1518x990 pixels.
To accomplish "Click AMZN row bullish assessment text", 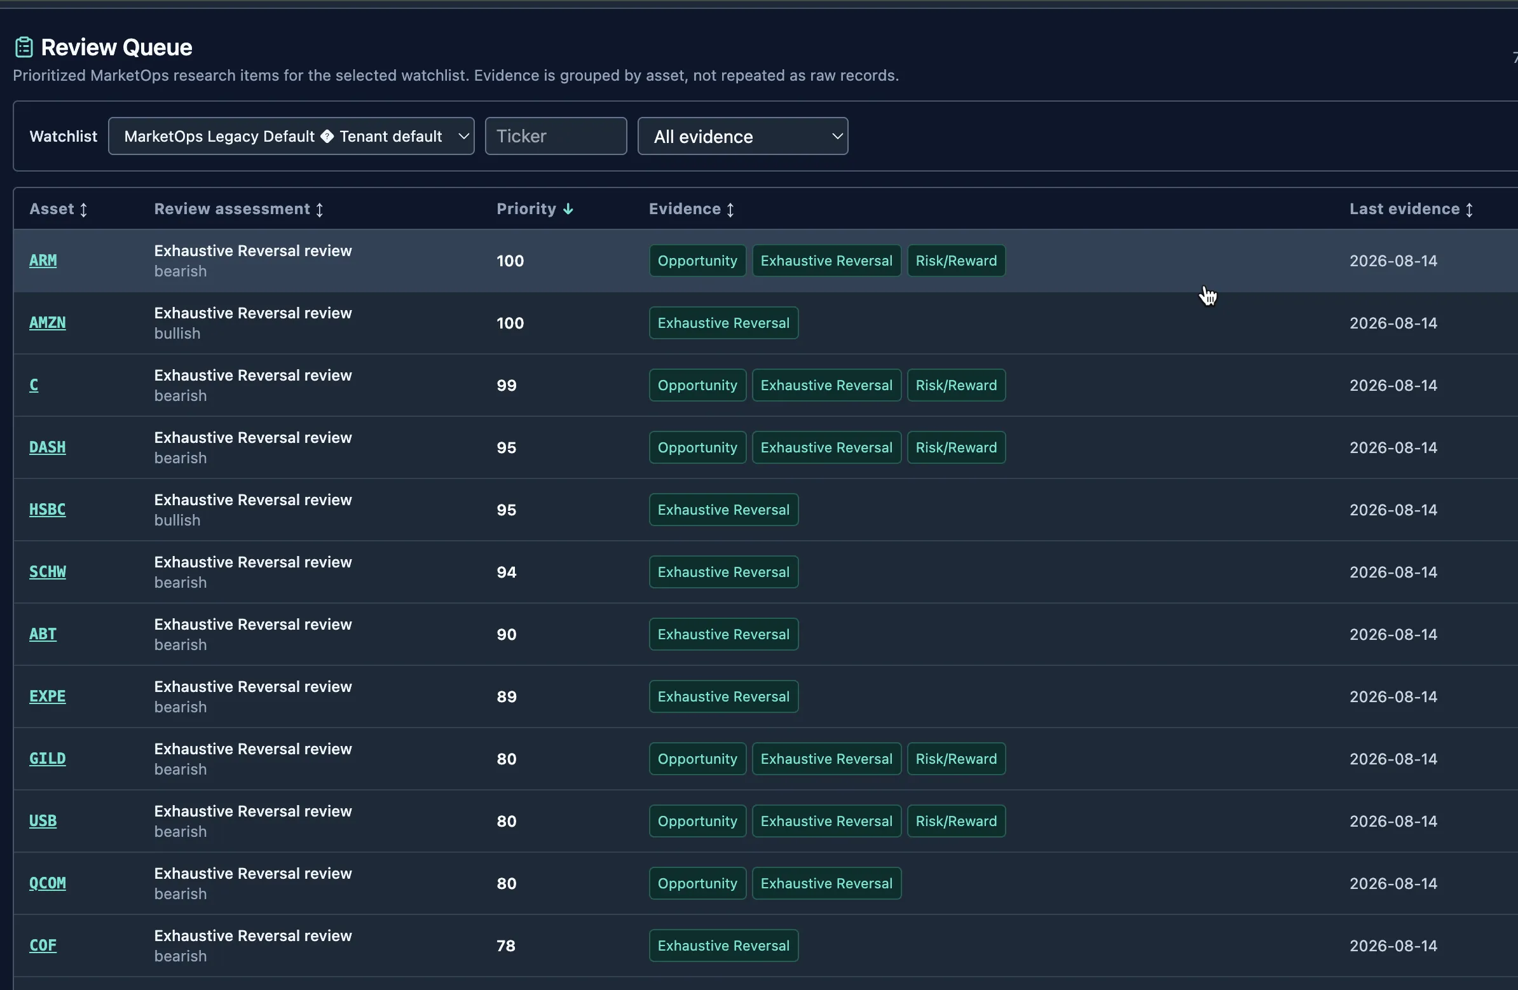I will (x=177, y=334).
